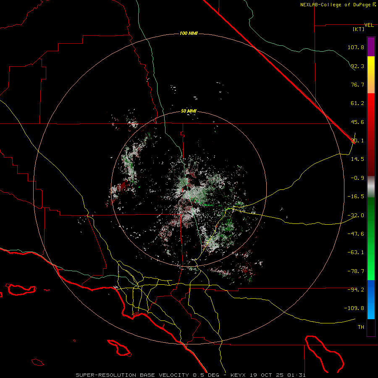The width and height of the screenshot is (378, 378).
Task: Select the -109.8 legend value
Action: pos(354,308)
